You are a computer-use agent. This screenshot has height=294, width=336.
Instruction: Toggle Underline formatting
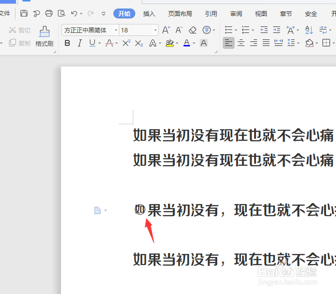pyautogui.click(x=92, y=43)
